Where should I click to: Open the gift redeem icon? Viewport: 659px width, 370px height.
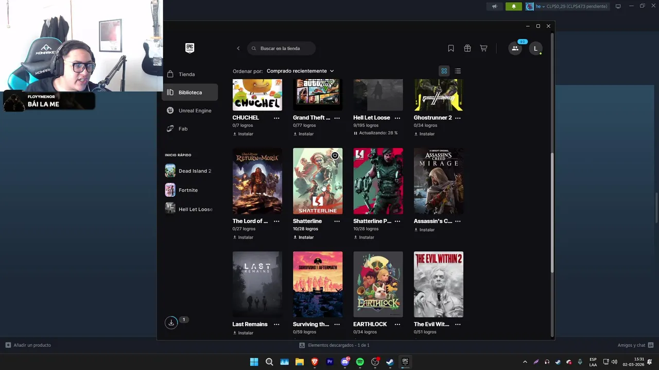point(467,48)
